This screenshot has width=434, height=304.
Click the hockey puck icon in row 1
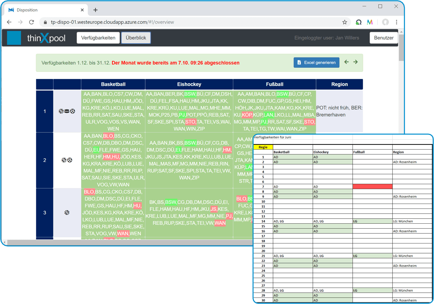point(66,111)
